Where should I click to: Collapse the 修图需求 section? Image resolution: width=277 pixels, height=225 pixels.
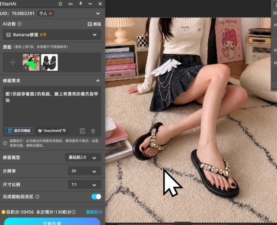pos(98,81)
